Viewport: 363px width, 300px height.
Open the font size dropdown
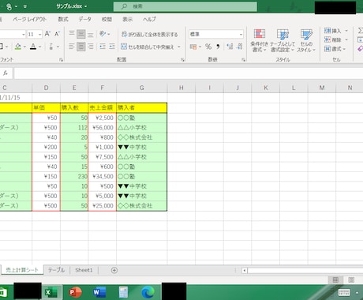[39, 34]
